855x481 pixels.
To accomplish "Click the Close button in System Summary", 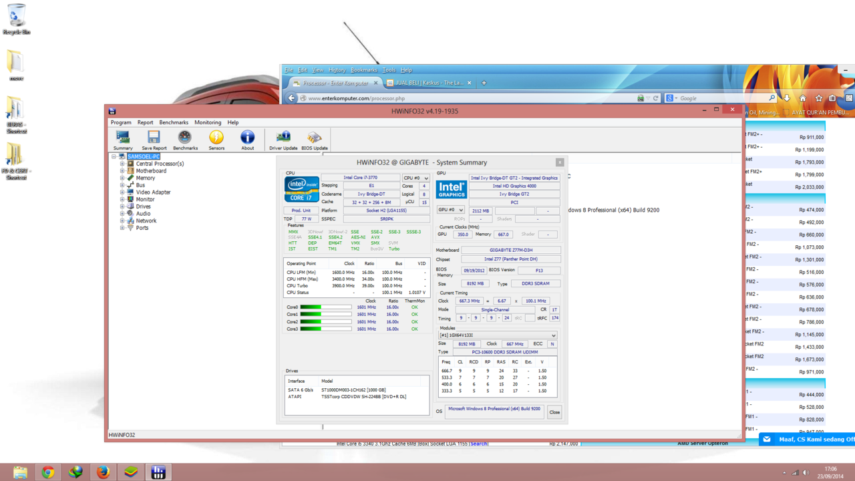I will [x=554, y=412].
